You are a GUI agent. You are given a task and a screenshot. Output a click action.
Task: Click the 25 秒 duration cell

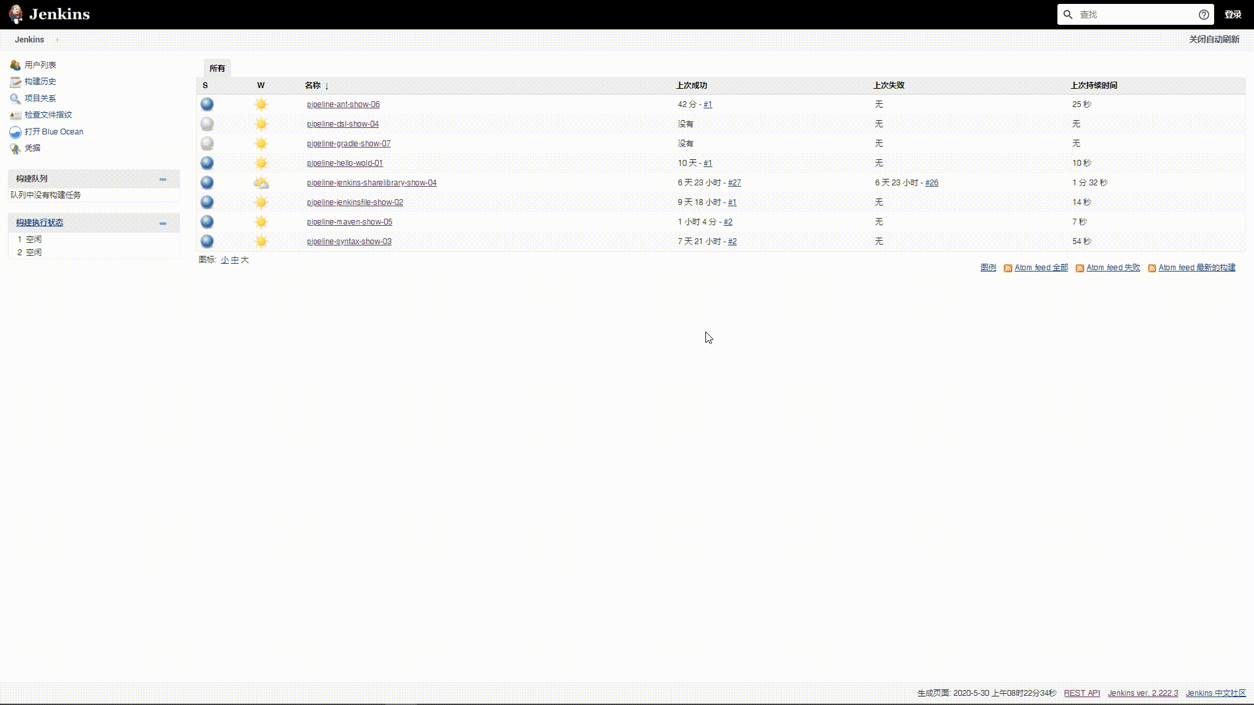click(1082, 104)
